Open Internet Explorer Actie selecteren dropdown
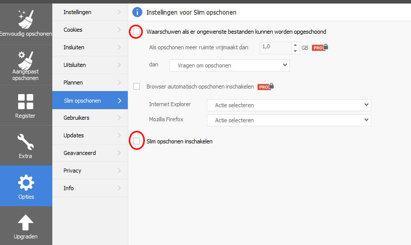Viewport: 411px width, 245px height. 289,105
